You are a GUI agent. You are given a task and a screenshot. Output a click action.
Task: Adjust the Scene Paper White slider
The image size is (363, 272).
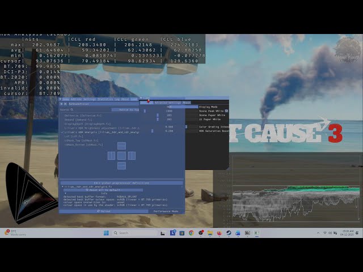(169, 115)
